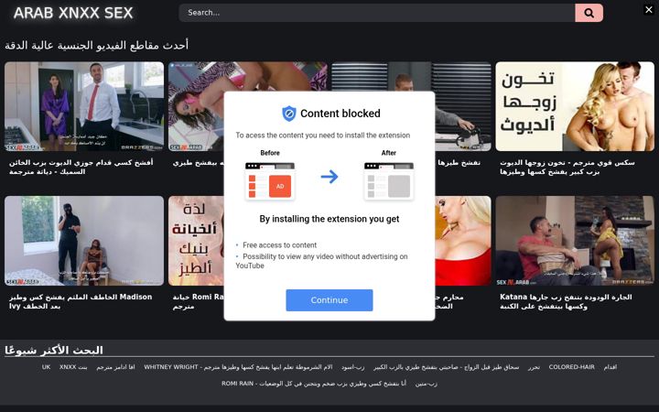
Task: Click the After browser illustration without ads
Action: (x=389, y=181)
